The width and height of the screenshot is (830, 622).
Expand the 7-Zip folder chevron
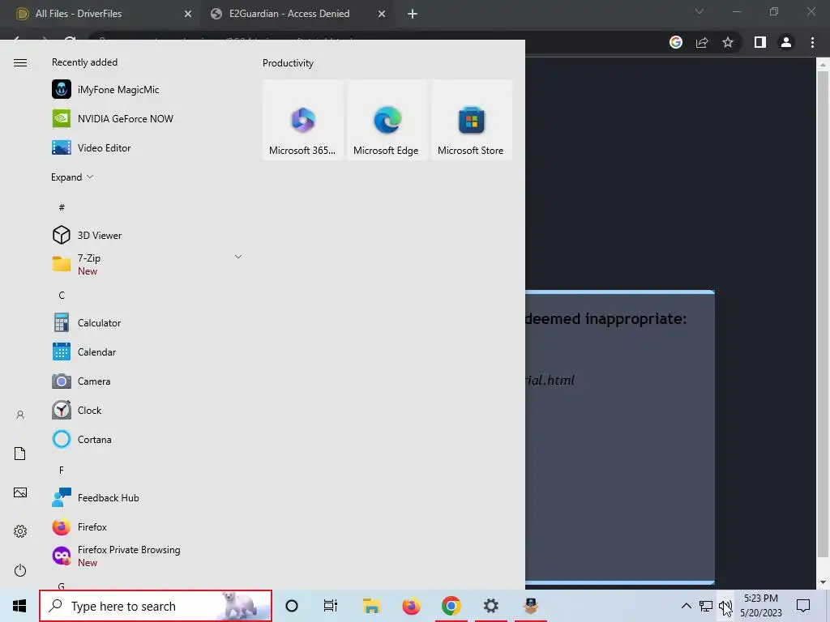[x=238, y=257]
